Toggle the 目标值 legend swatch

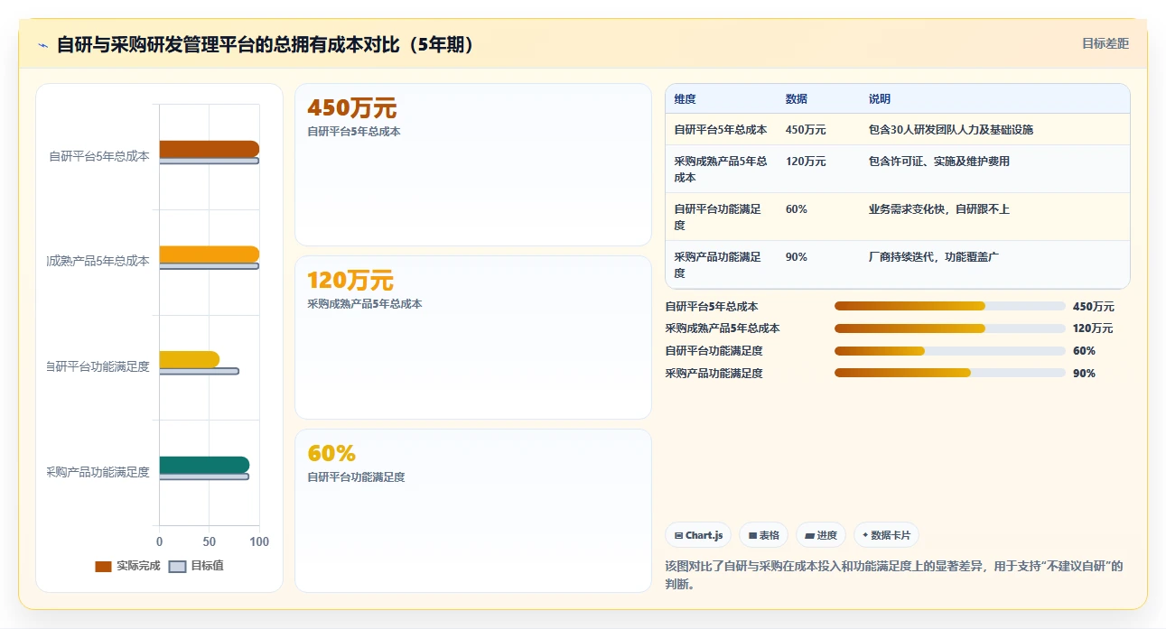tap(177, 566)
